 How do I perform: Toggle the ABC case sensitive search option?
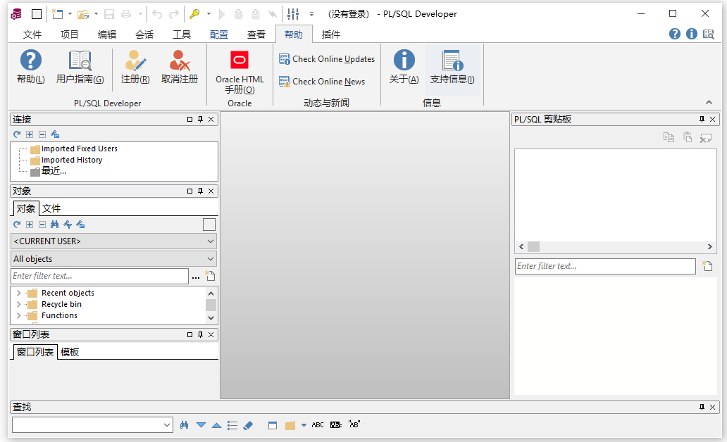click(318, 425)
